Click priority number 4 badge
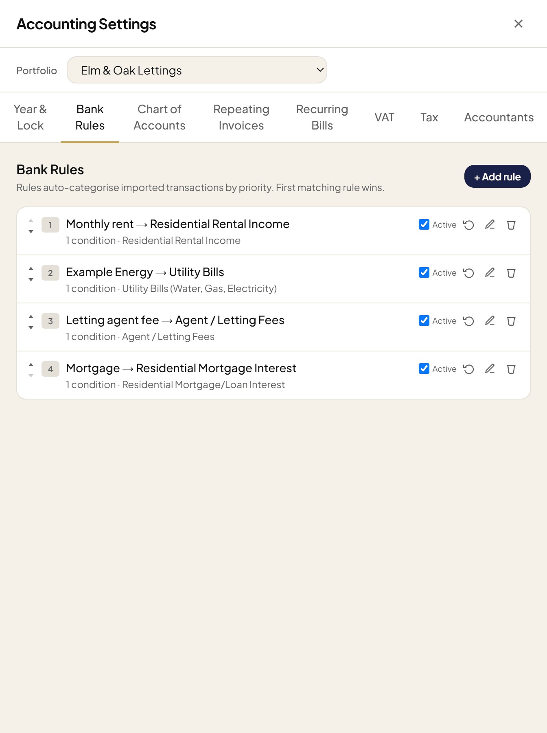Image resolution: width=547 pixels, height=733 pixels. [x=50, y=369]
